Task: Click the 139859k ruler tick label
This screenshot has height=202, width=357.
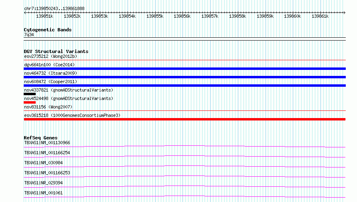Action: tap(265, 16)
